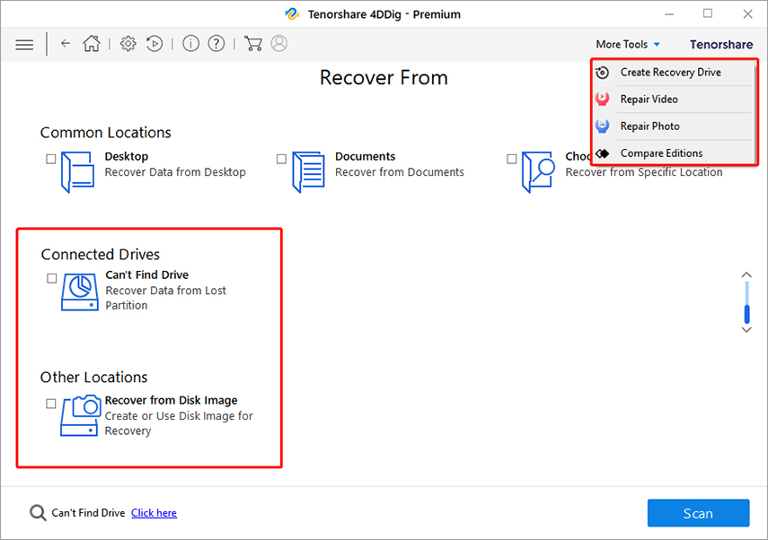Select Compare Editions from More Tools
Viewport: 768px width, 540px height.
pos(674,153)
